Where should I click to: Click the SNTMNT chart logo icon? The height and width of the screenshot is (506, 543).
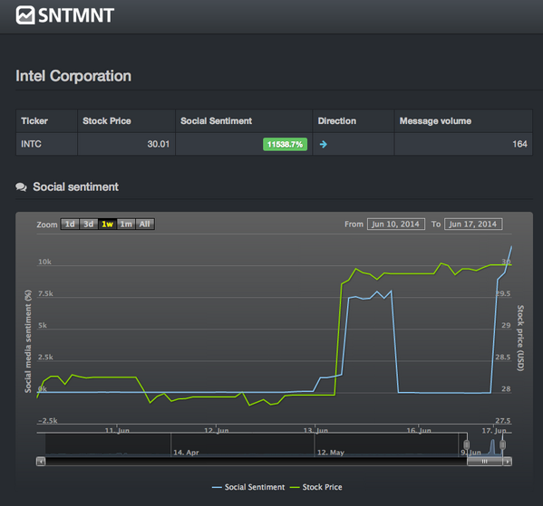tap(25, 15)
